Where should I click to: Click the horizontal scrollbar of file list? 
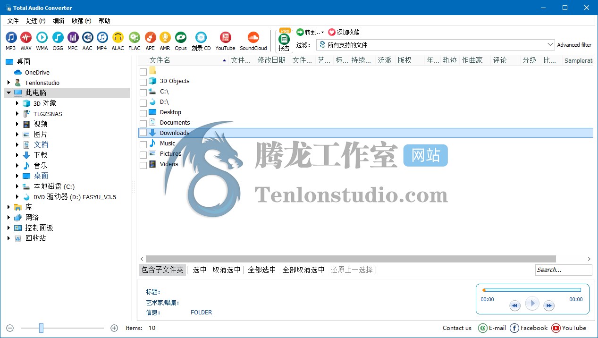[351, 259]
